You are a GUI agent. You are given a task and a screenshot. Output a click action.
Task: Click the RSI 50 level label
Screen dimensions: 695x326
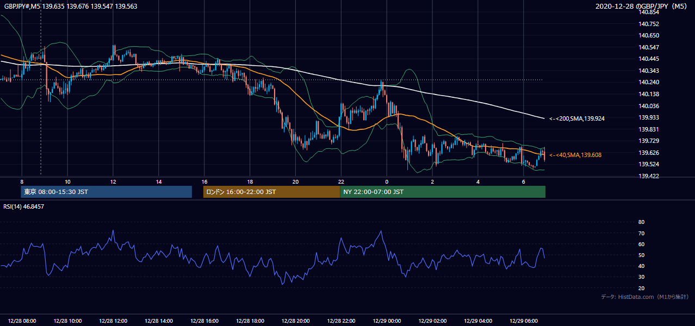pos(641,255)
